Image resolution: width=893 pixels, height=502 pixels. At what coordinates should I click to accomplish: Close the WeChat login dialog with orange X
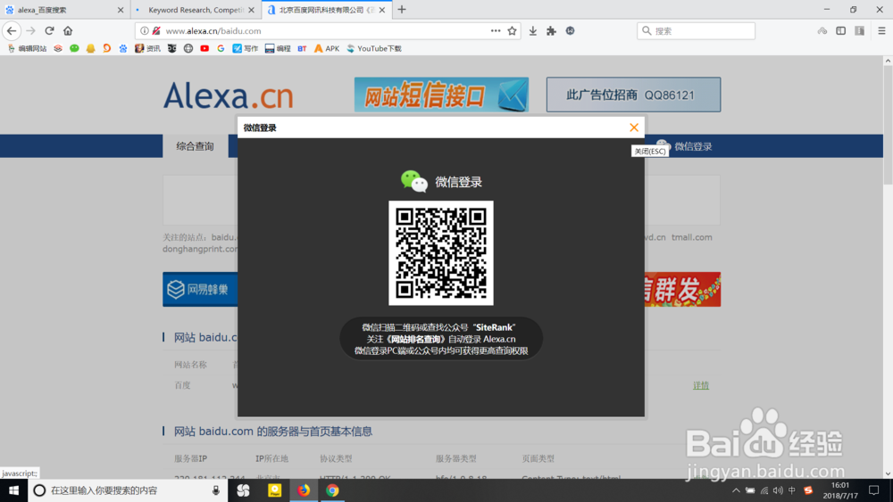[x=634, y=128]
